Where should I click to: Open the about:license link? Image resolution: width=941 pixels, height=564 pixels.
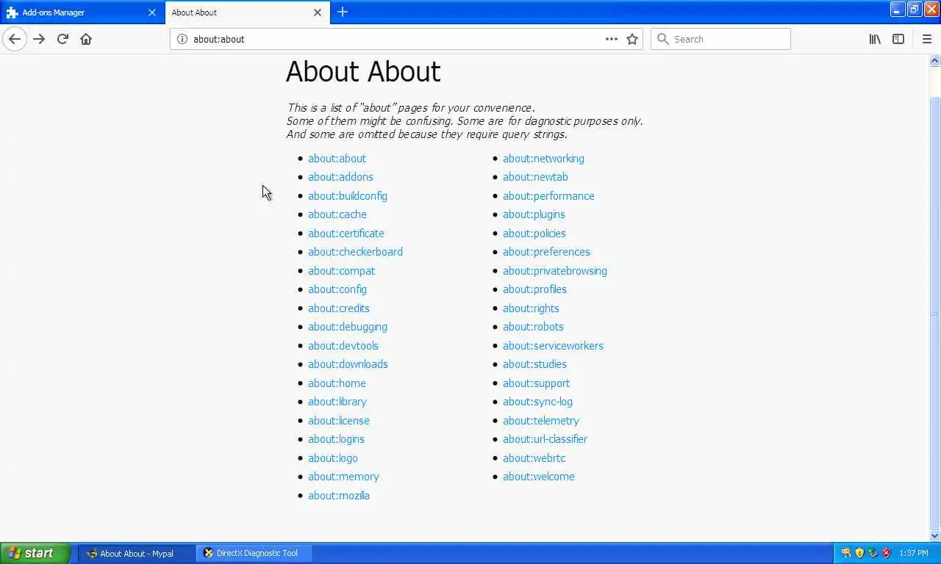[x=339, y=421]
